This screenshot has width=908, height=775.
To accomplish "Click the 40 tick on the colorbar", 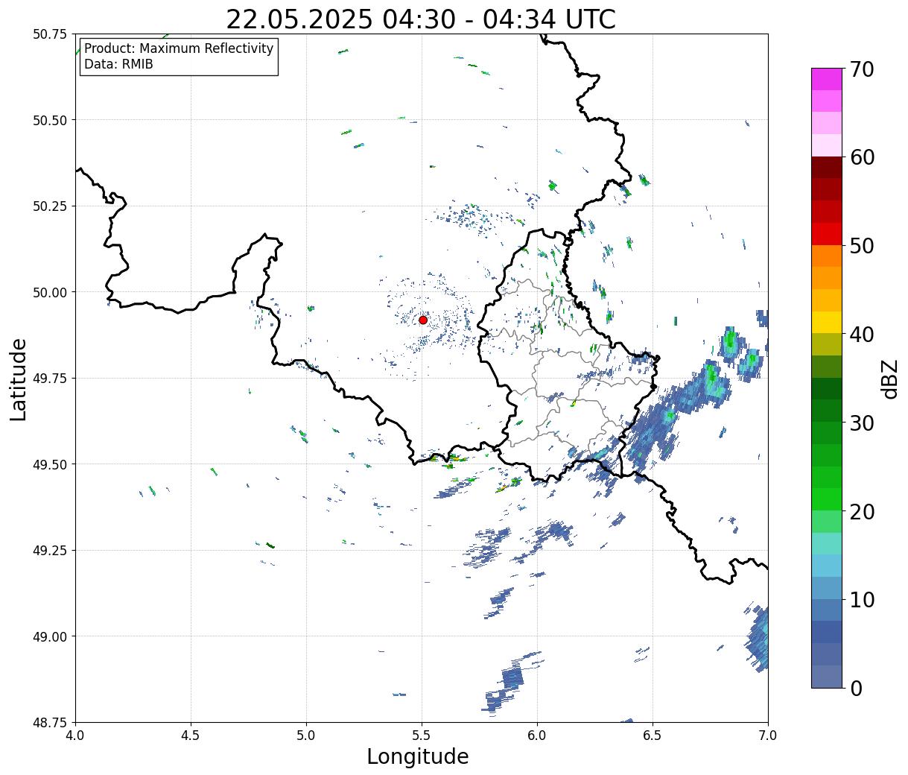I will point(860,334).
